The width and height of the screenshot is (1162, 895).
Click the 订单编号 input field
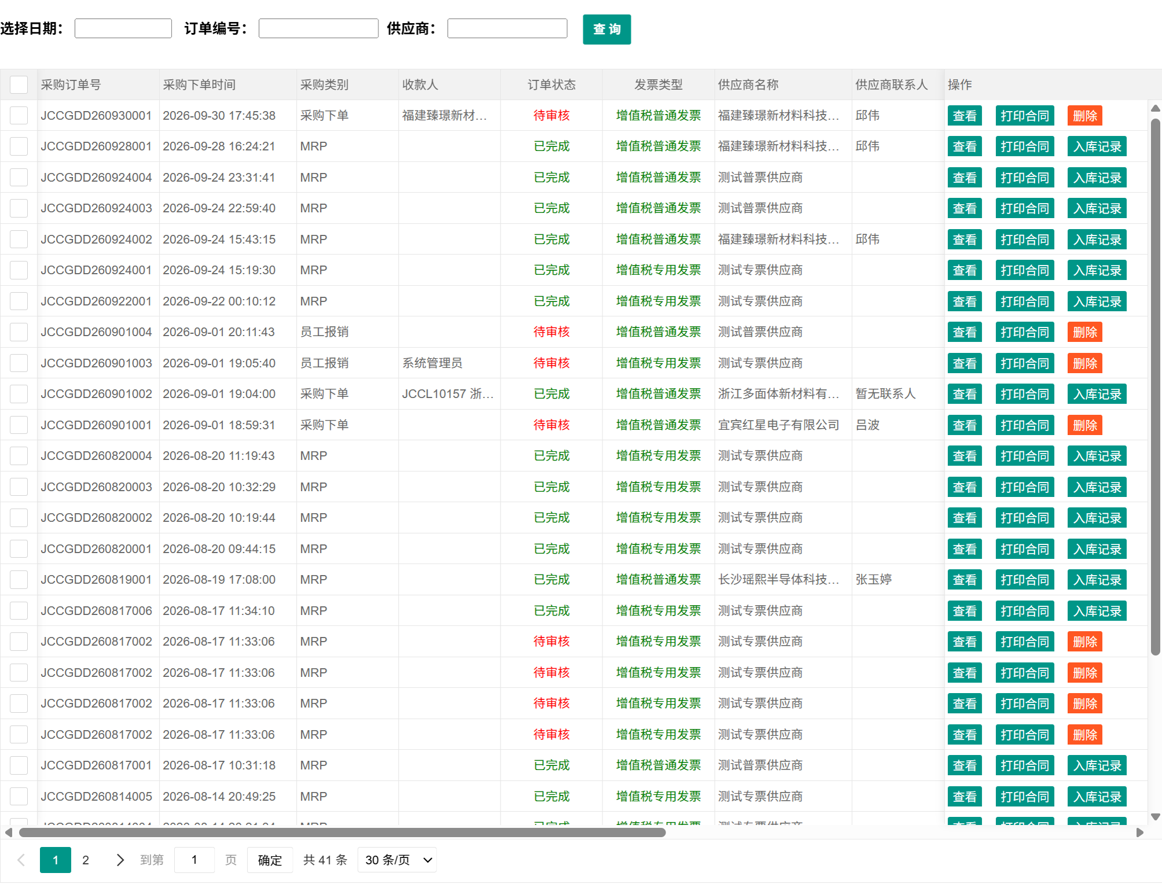pos(318,28)
